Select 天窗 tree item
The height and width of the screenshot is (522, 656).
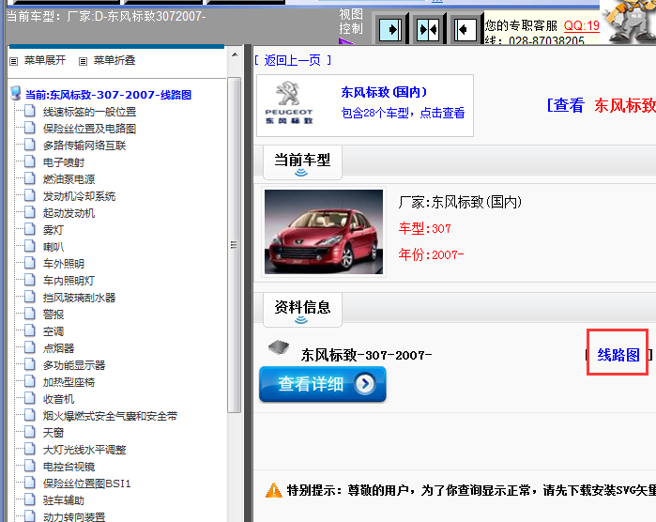53,433
